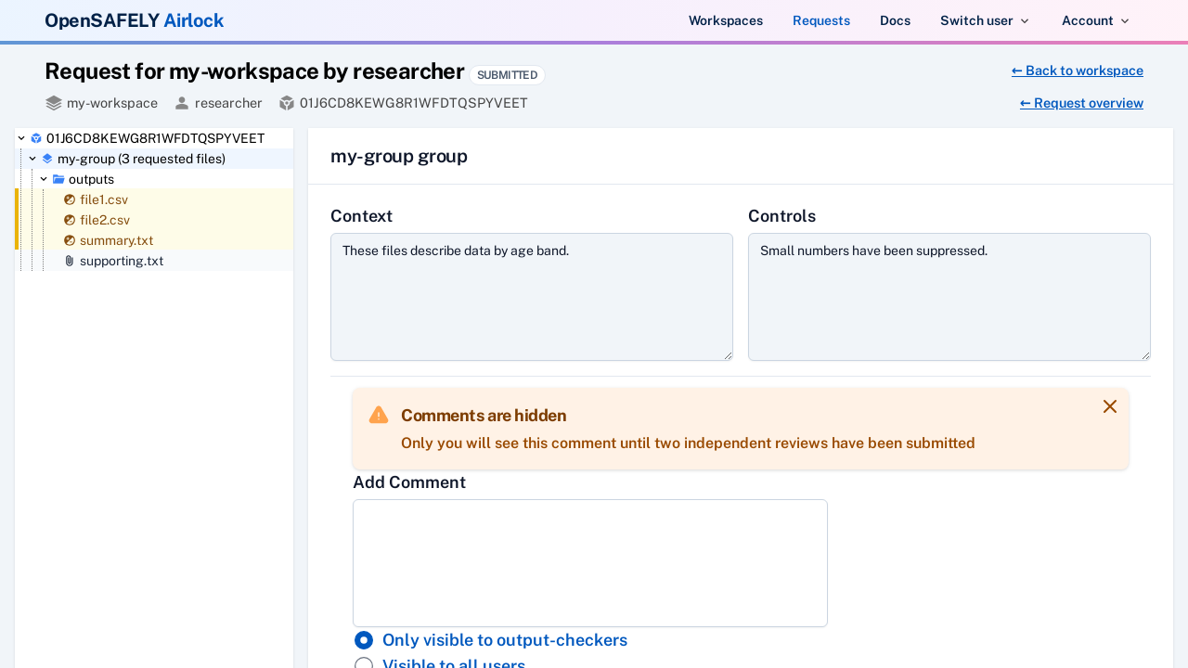This screenshot has width=1188, height=668.
Task: Click the Add Comment text box
Action: click(x=590, y=563)
